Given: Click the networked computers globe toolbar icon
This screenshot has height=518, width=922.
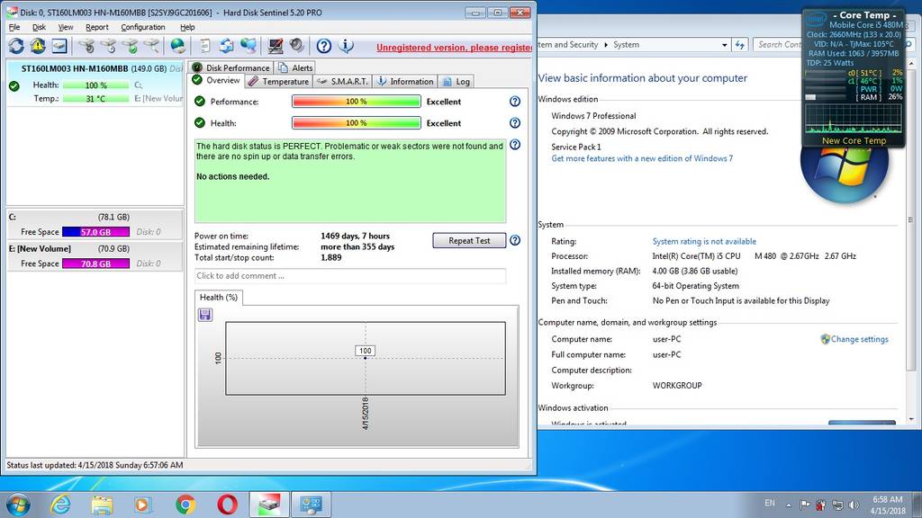Looking at the screenshot, I should [x=249, y=46].
